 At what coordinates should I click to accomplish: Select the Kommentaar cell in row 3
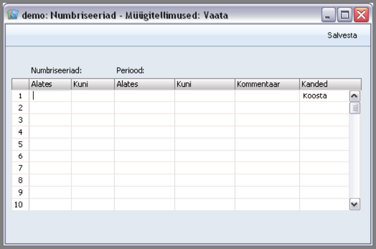267,120
